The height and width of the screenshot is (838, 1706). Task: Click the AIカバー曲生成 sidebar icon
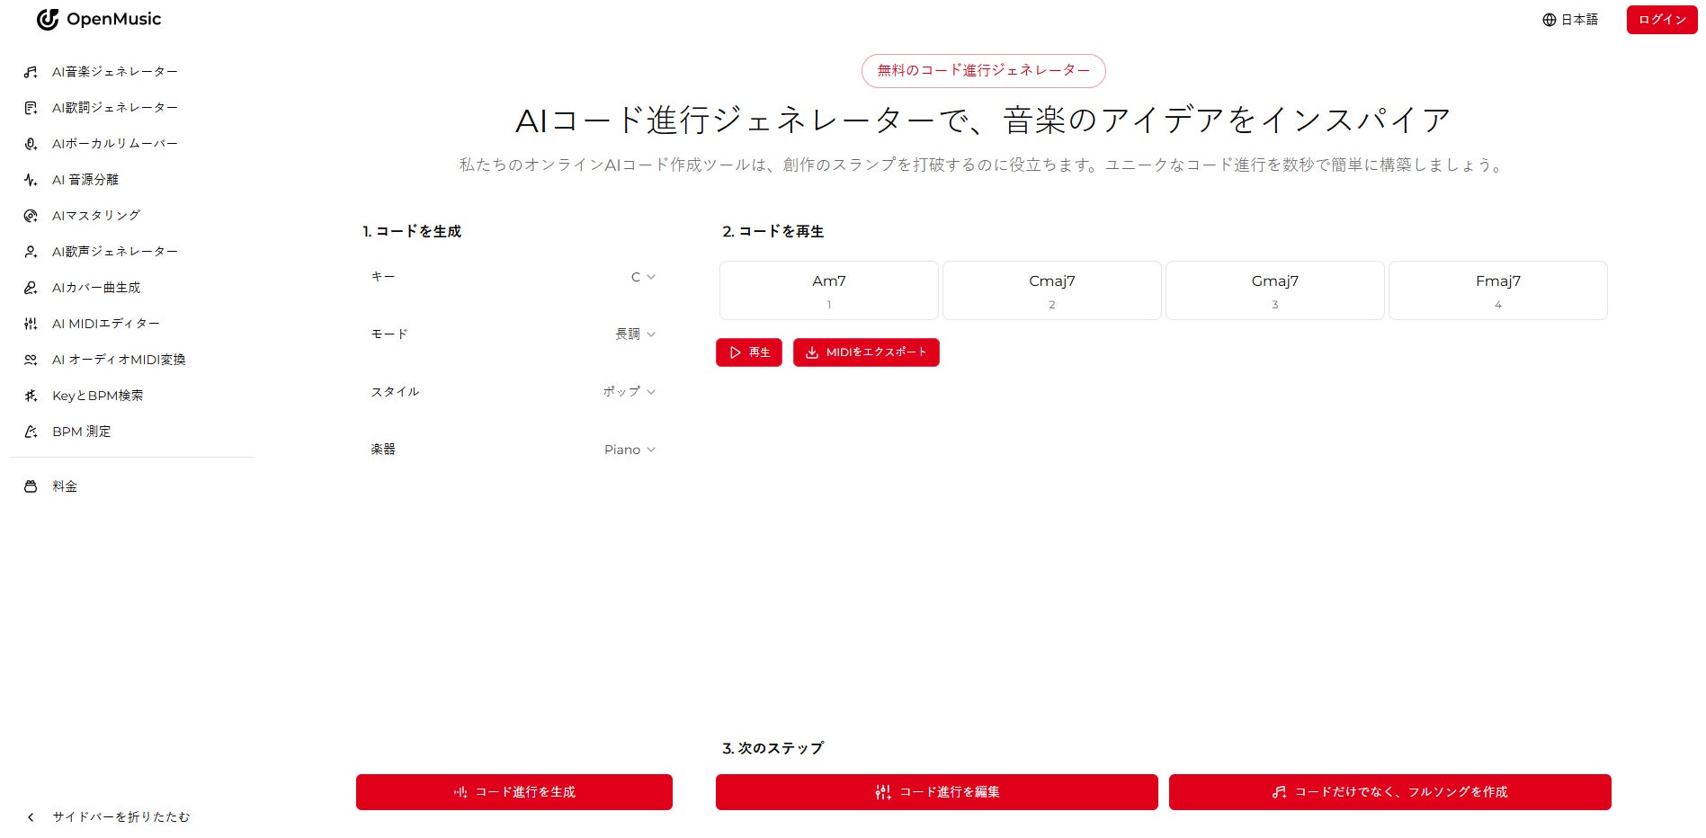pyautogui.click(x=31, y=288)
